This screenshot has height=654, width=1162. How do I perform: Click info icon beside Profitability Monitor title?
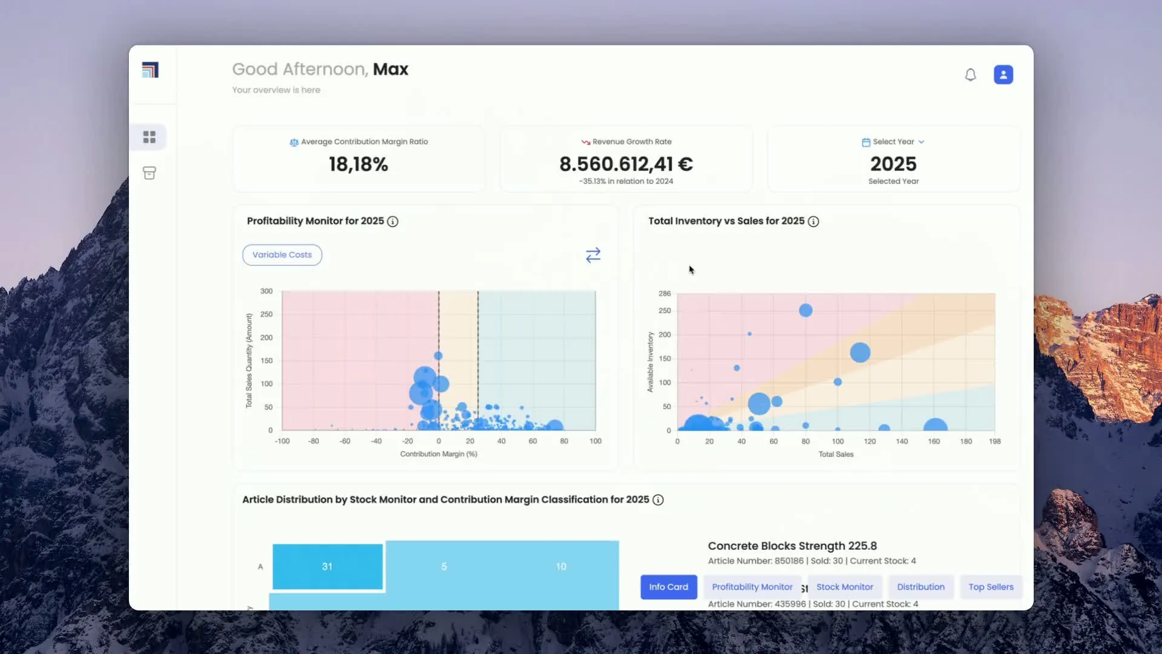pyautogui.click(x=393, y=222)
